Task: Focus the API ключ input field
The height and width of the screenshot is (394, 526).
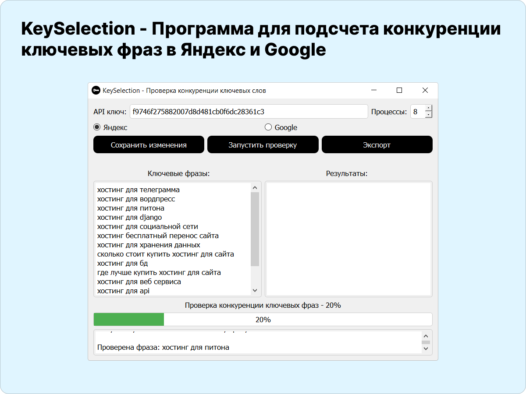Action: tap(249, 112)
